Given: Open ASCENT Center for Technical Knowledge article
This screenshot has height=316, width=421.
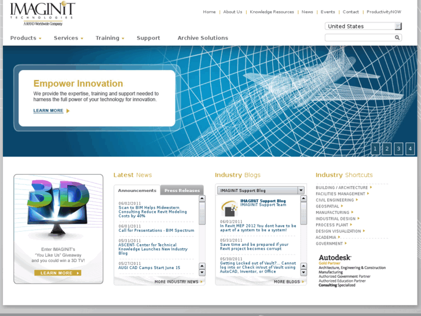Looking at the screenshot, I should 153,249.
